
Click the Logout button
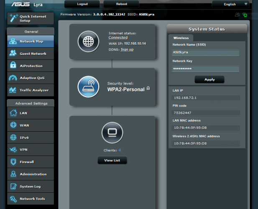coord(82,4)
